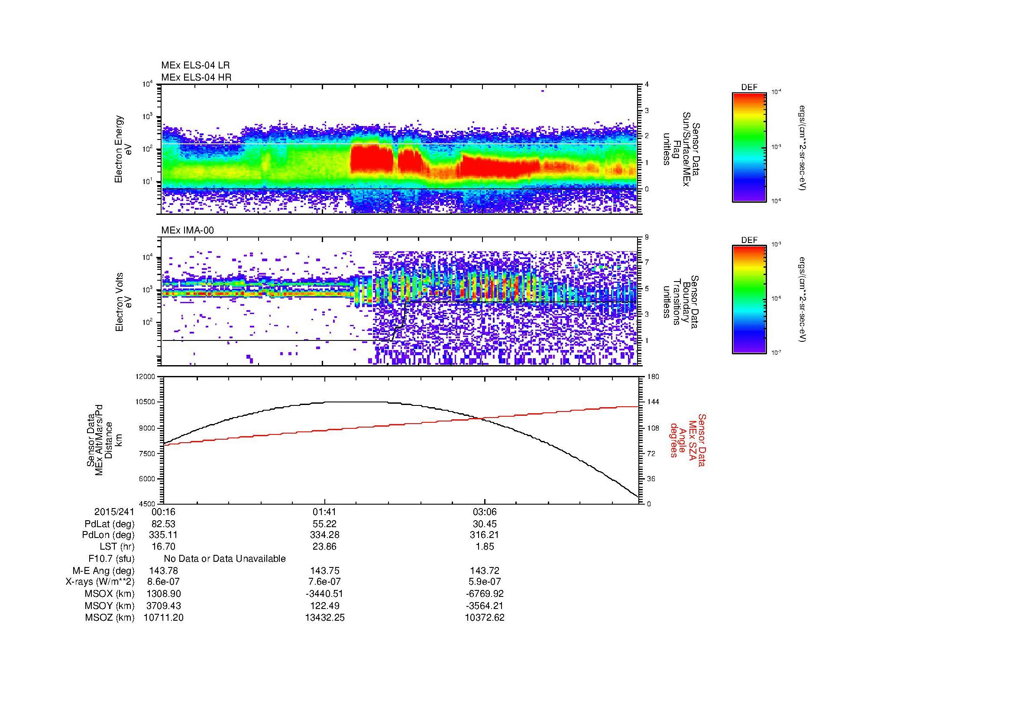Click the MSOX value 1308.90
1013x716 pixels.
click(x=164, y=594)
